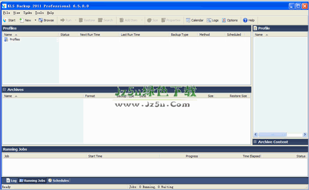Click the Start toolbar button
This screenshot has height=190, width=309.
pos(9,20)
